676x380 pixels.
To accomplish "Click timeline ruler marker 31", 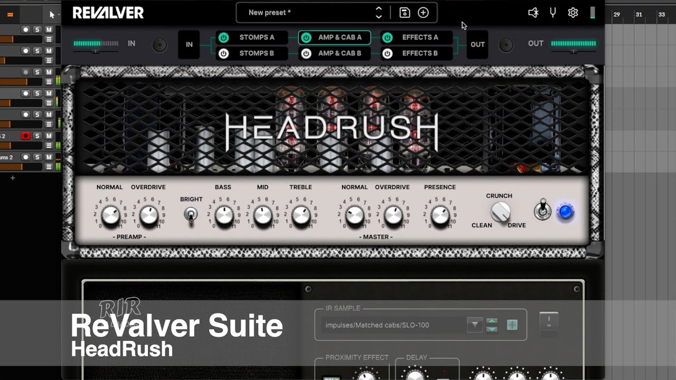I will (639, 15).
